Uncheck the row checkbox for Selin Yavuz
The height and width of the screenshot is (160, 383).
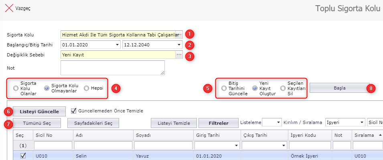(23, 156)
